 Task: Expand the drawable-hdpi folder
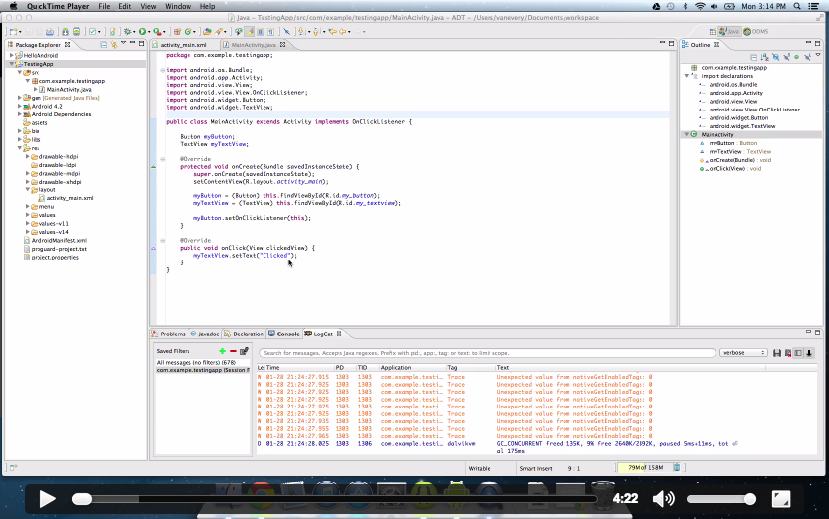pos(28,157)
